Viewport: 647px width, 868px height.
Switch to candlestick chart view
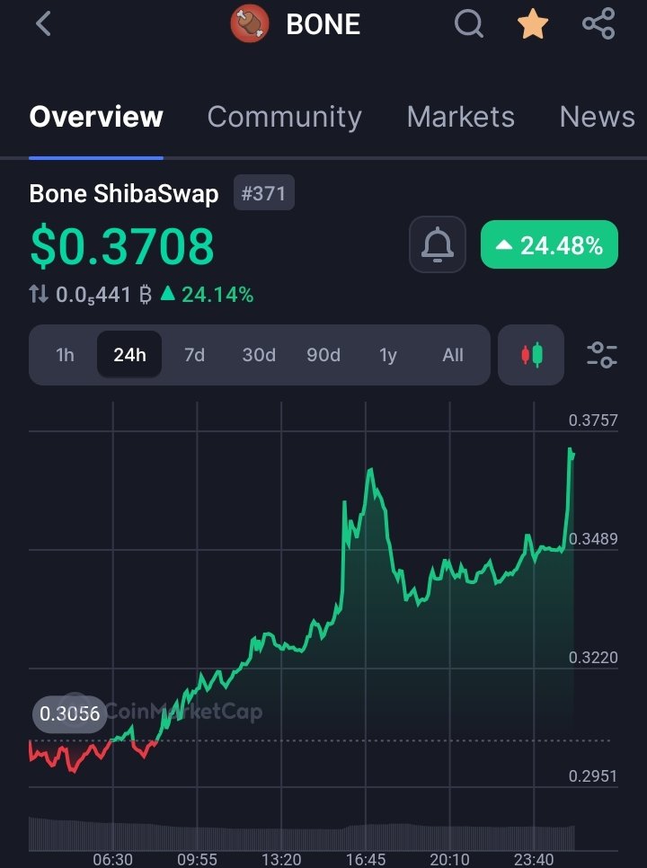(x=531, y=355)
